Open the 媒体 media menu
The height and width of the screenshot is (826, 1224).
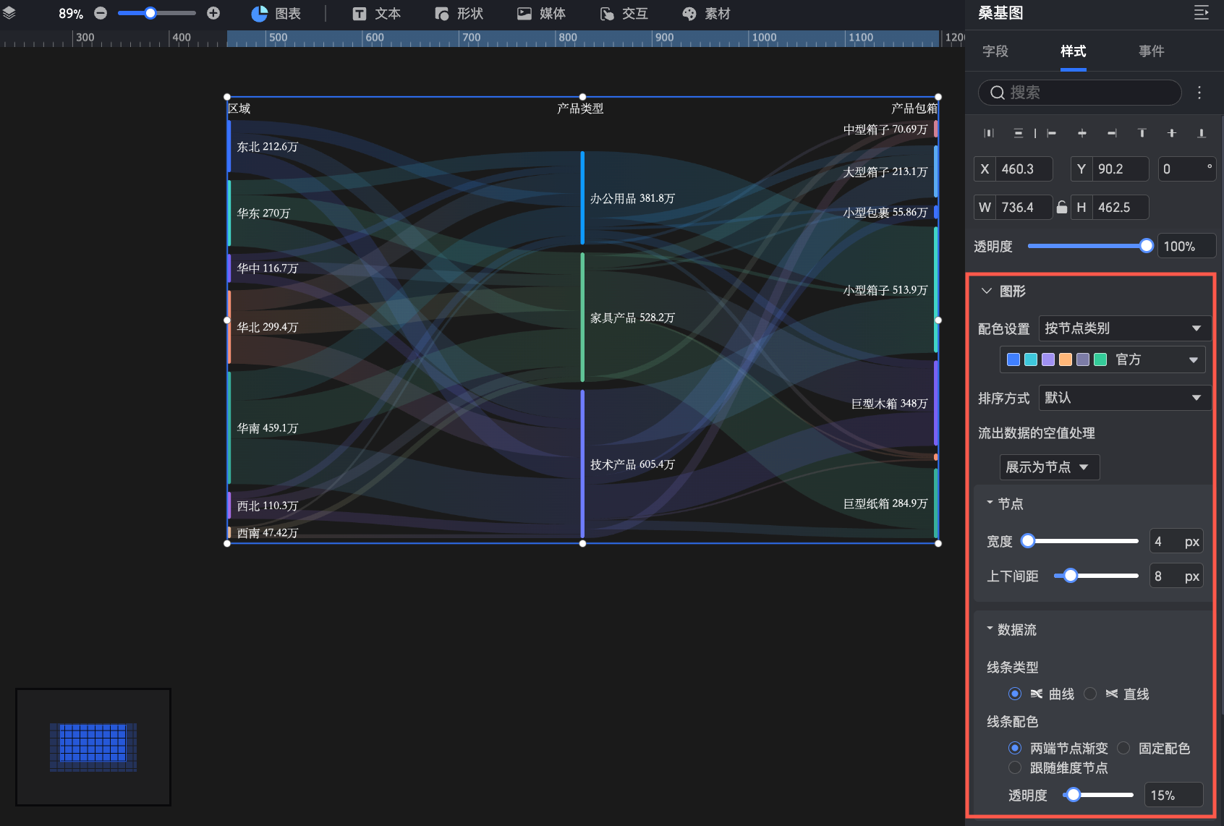coord(541,14)
